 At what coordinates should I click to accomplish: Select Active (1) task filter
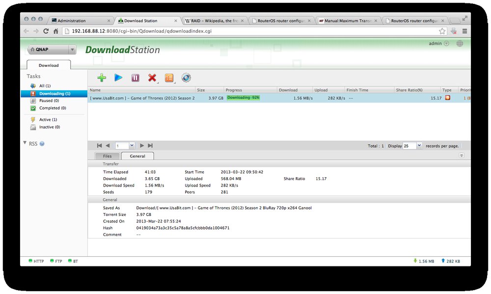pos(48,120)
